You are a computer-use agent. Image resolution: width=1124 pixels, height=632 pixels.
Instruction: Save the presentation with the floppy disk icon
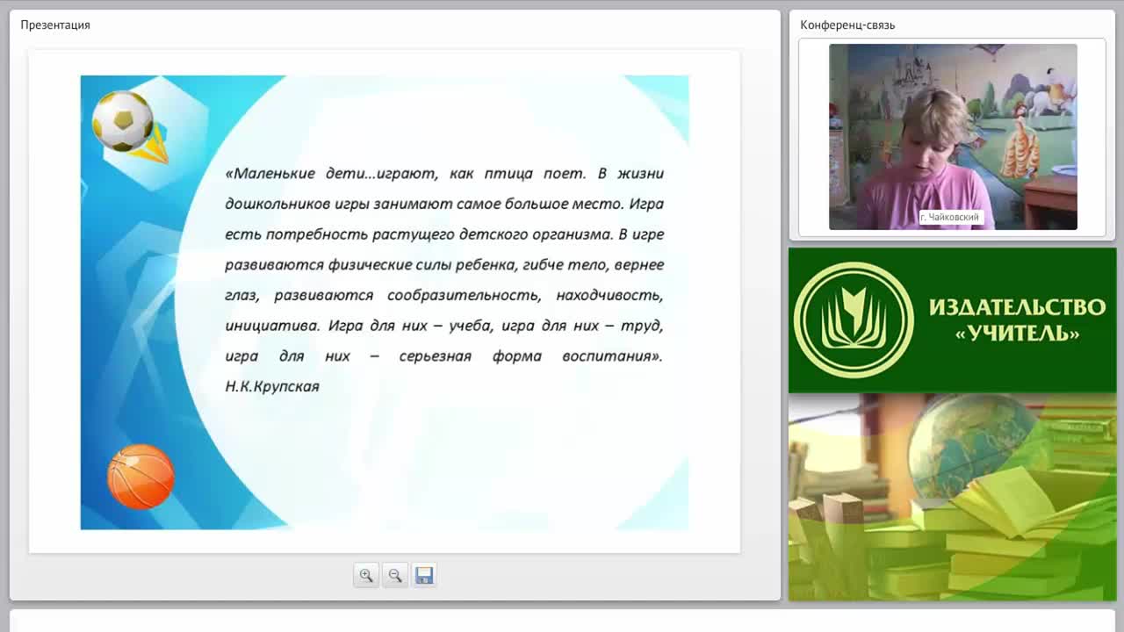[424, 575]
